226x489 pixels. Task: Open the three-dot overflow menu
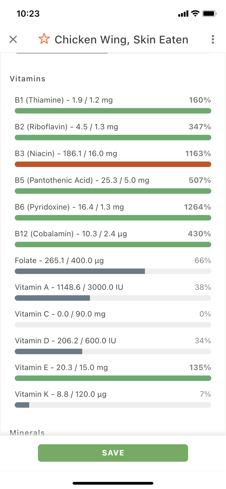tap(213, 39)
